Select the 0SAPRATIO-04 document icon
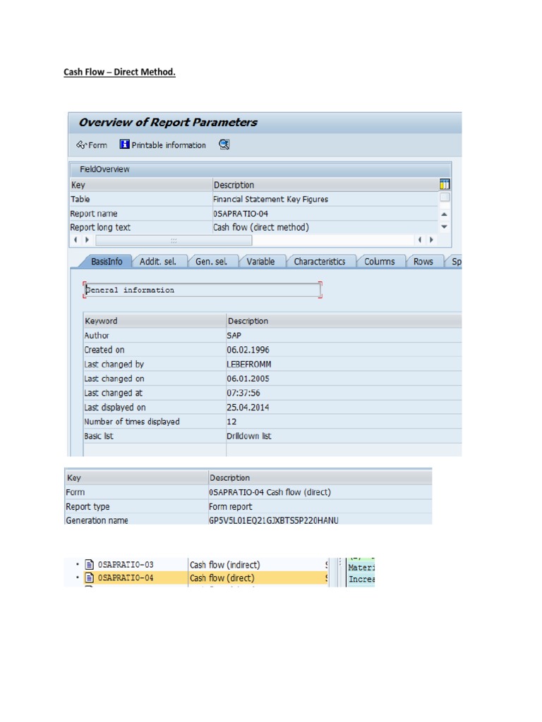This screenshot has height=722, width=542. [90, 578]
